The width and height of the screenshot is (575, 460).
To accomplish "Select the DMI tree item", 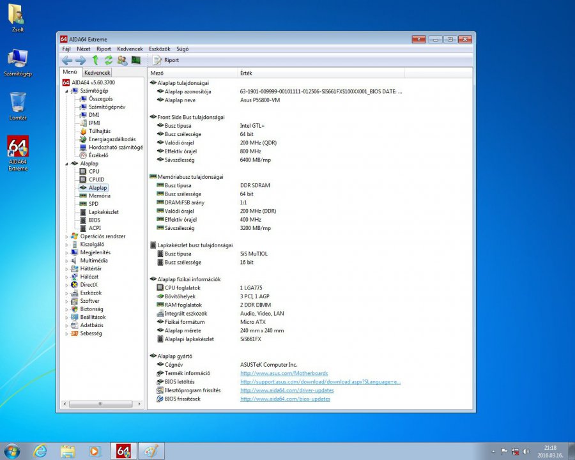I will click(x=94, y=115).
